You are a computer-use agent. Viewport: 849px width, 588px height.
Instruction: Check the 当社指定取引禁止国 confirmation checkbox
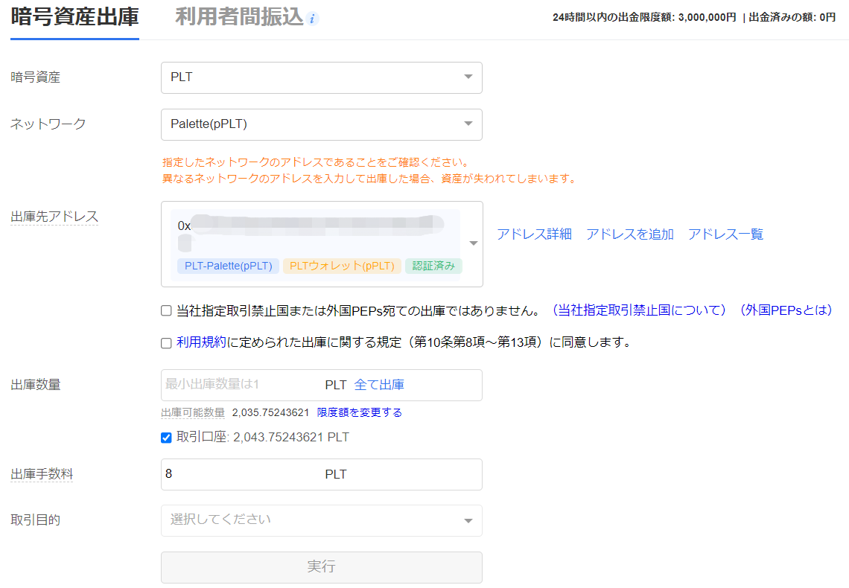coord(166,310)
